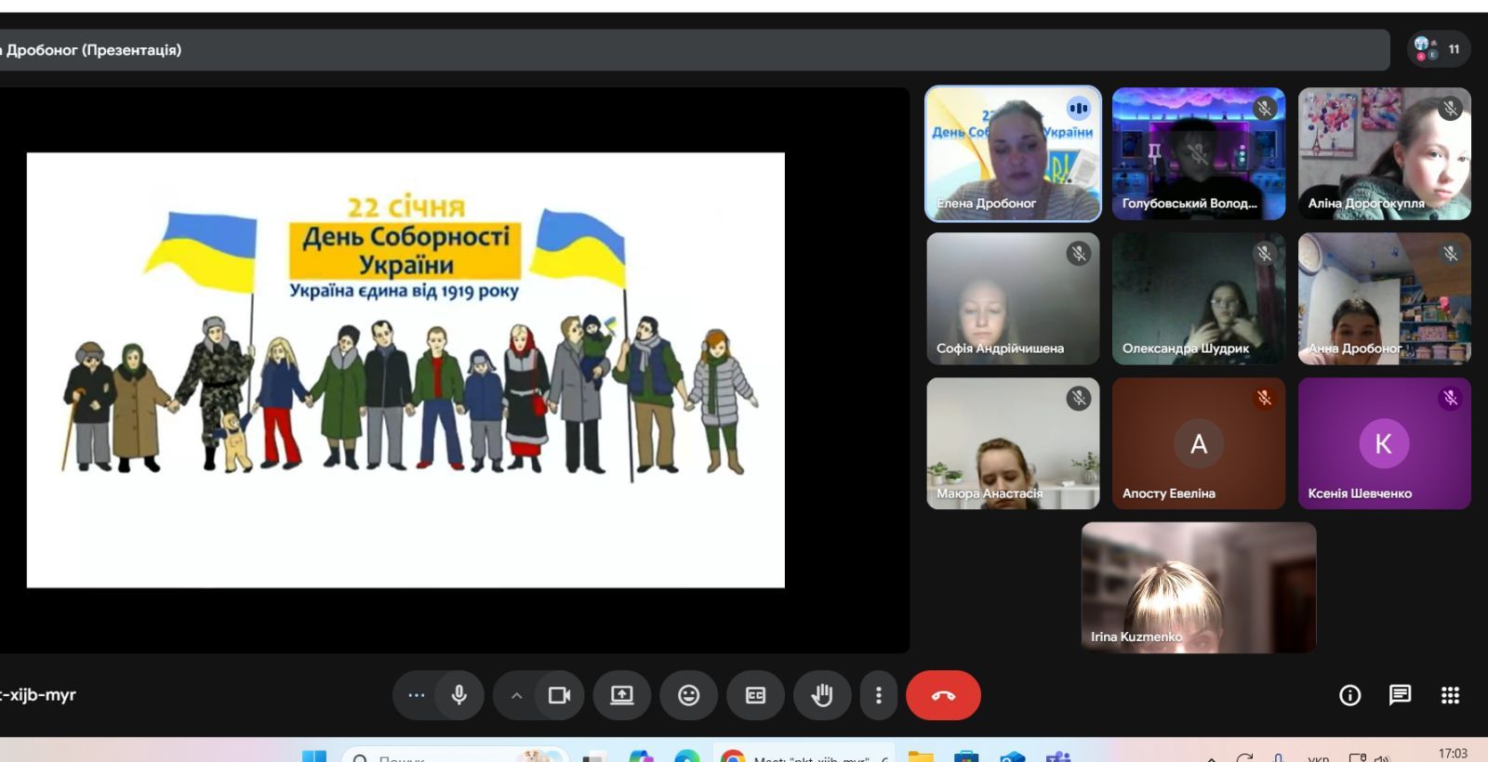Toggle the microphone button

458,695
